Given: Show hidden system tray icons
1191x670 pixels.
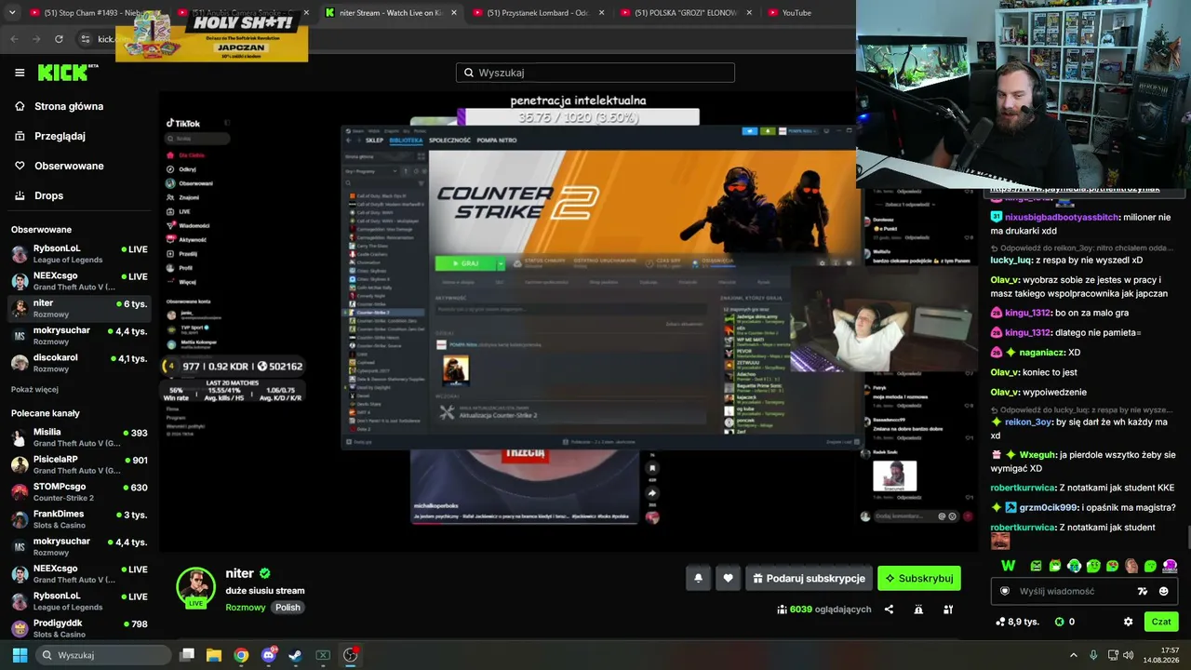Looking at the screenshot, I should (x=1073, y=655).
